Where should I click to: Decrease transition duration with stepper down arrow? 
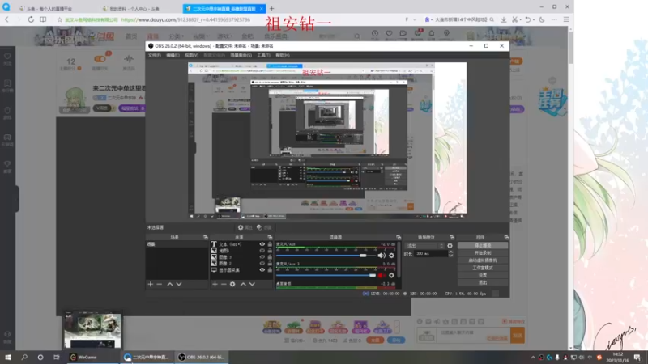(x=451, y=256)
